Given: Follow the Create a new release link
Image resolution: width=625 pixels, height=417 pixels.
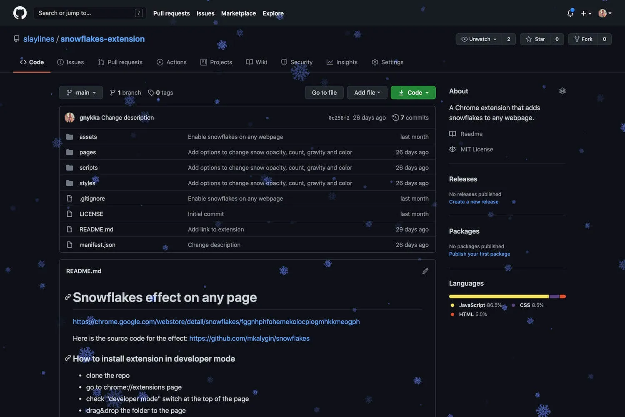Looking at the screenshot, I should (x=473, y=202).
